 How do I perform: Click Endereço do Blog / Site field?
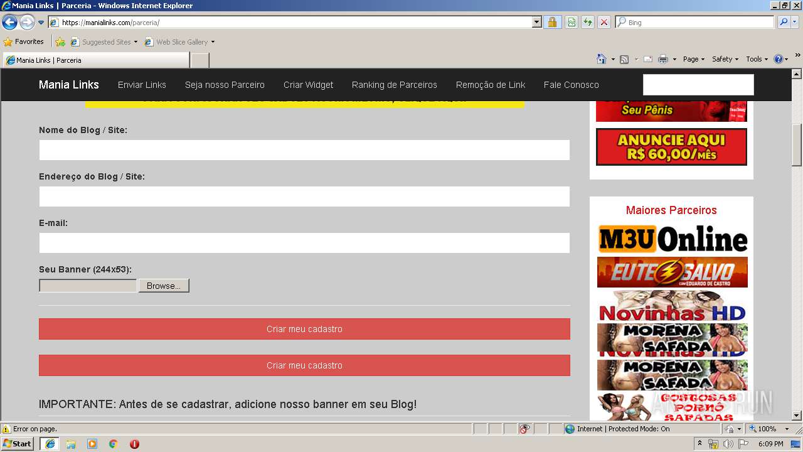[x=304, y=196]
